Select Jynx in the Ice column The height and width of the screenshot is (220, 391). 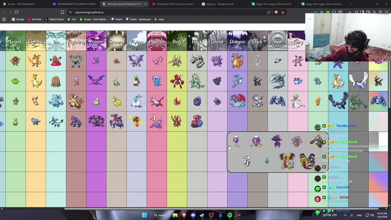click(56, 61)
